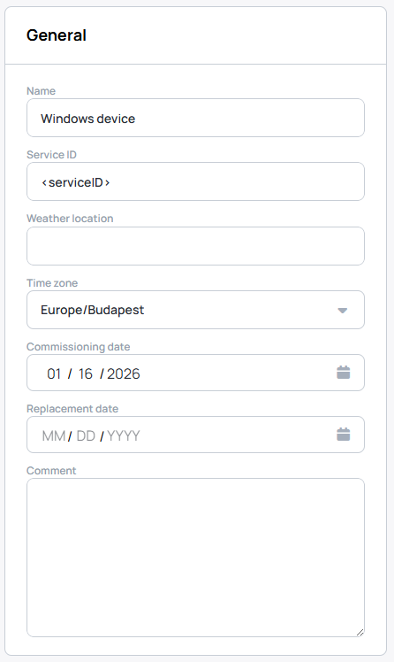Click the Time zone label
Screen dimensions: 394x662
(x=52, y=283)
